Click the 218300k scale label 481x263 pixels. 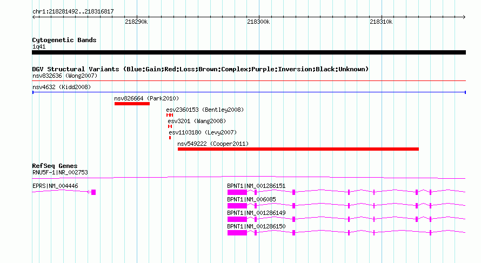coord(258,22)
